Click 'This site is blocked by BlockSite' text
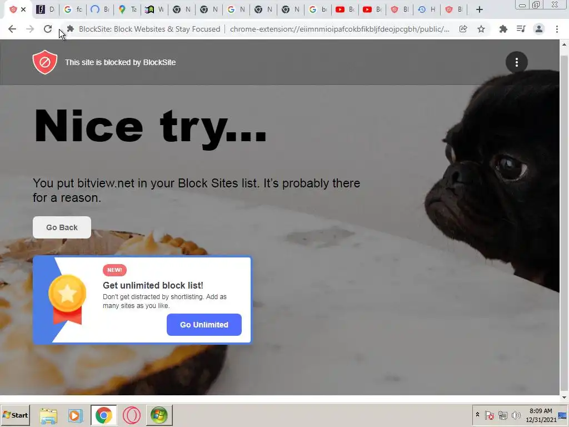Screen dimensions: 569x427 (x=120, y=62)
